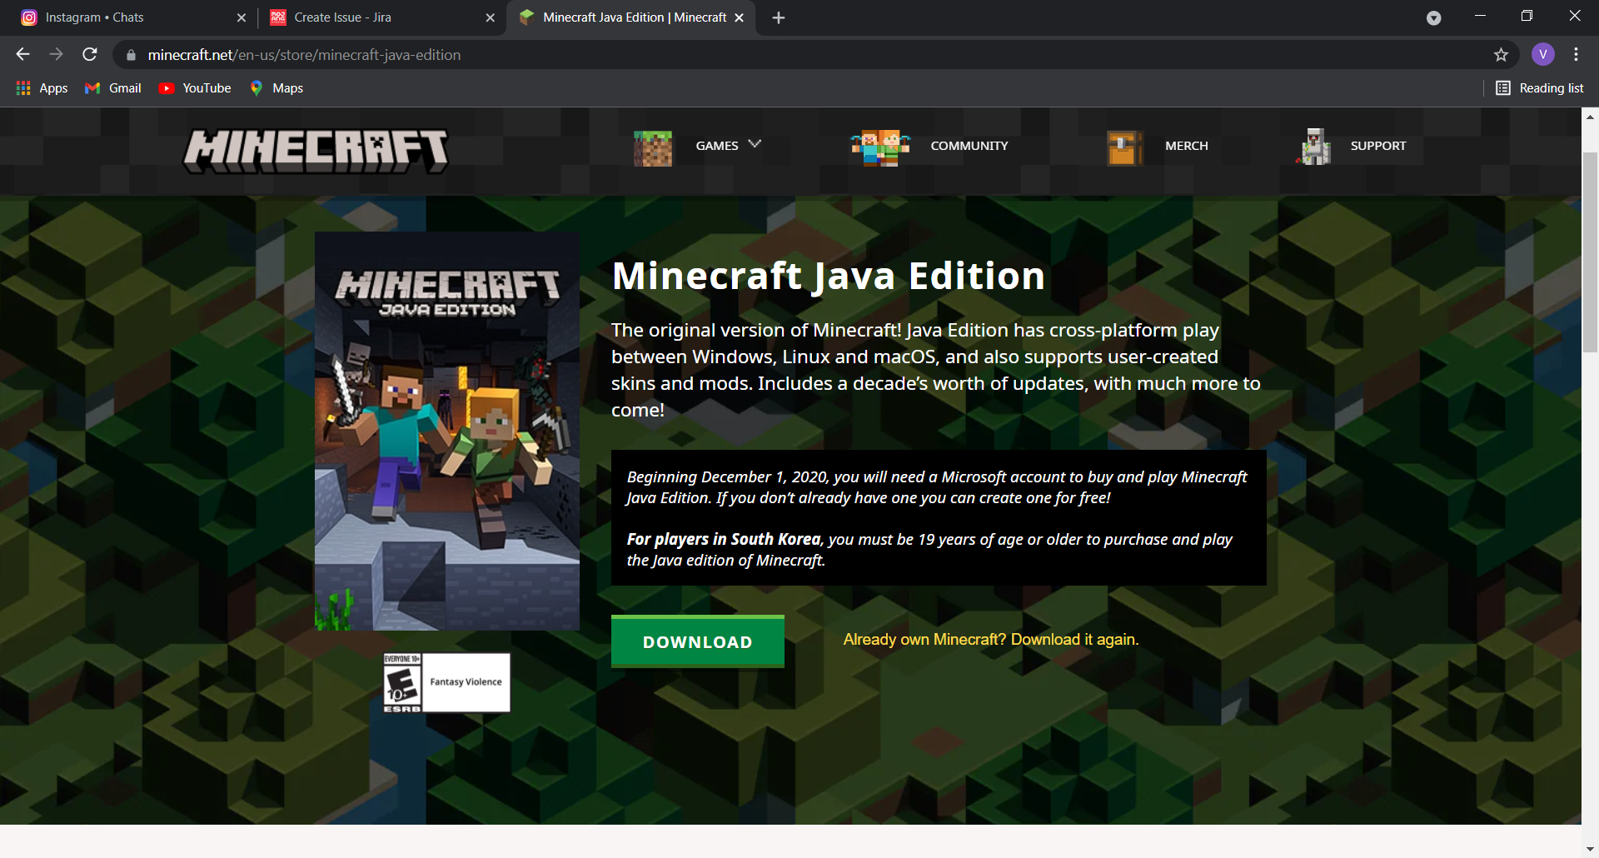Click the Community characters icon

(x=879, y=147)
